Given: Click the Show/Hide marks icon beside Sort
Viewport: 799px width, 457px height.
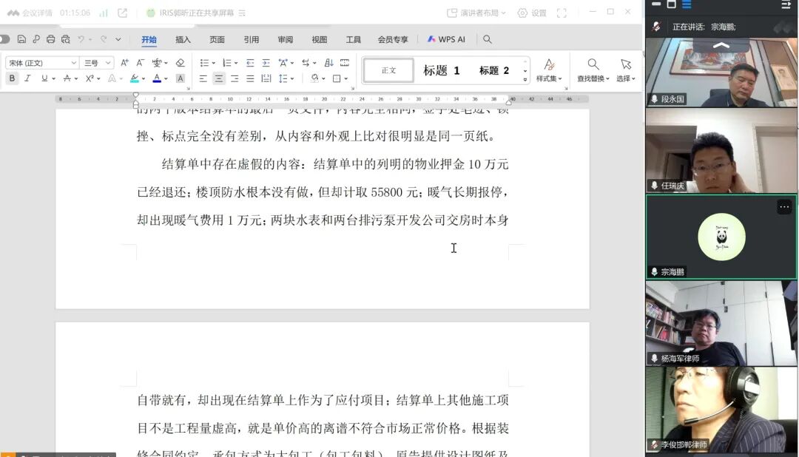Looking at the screenshot, I should point(345,63).
